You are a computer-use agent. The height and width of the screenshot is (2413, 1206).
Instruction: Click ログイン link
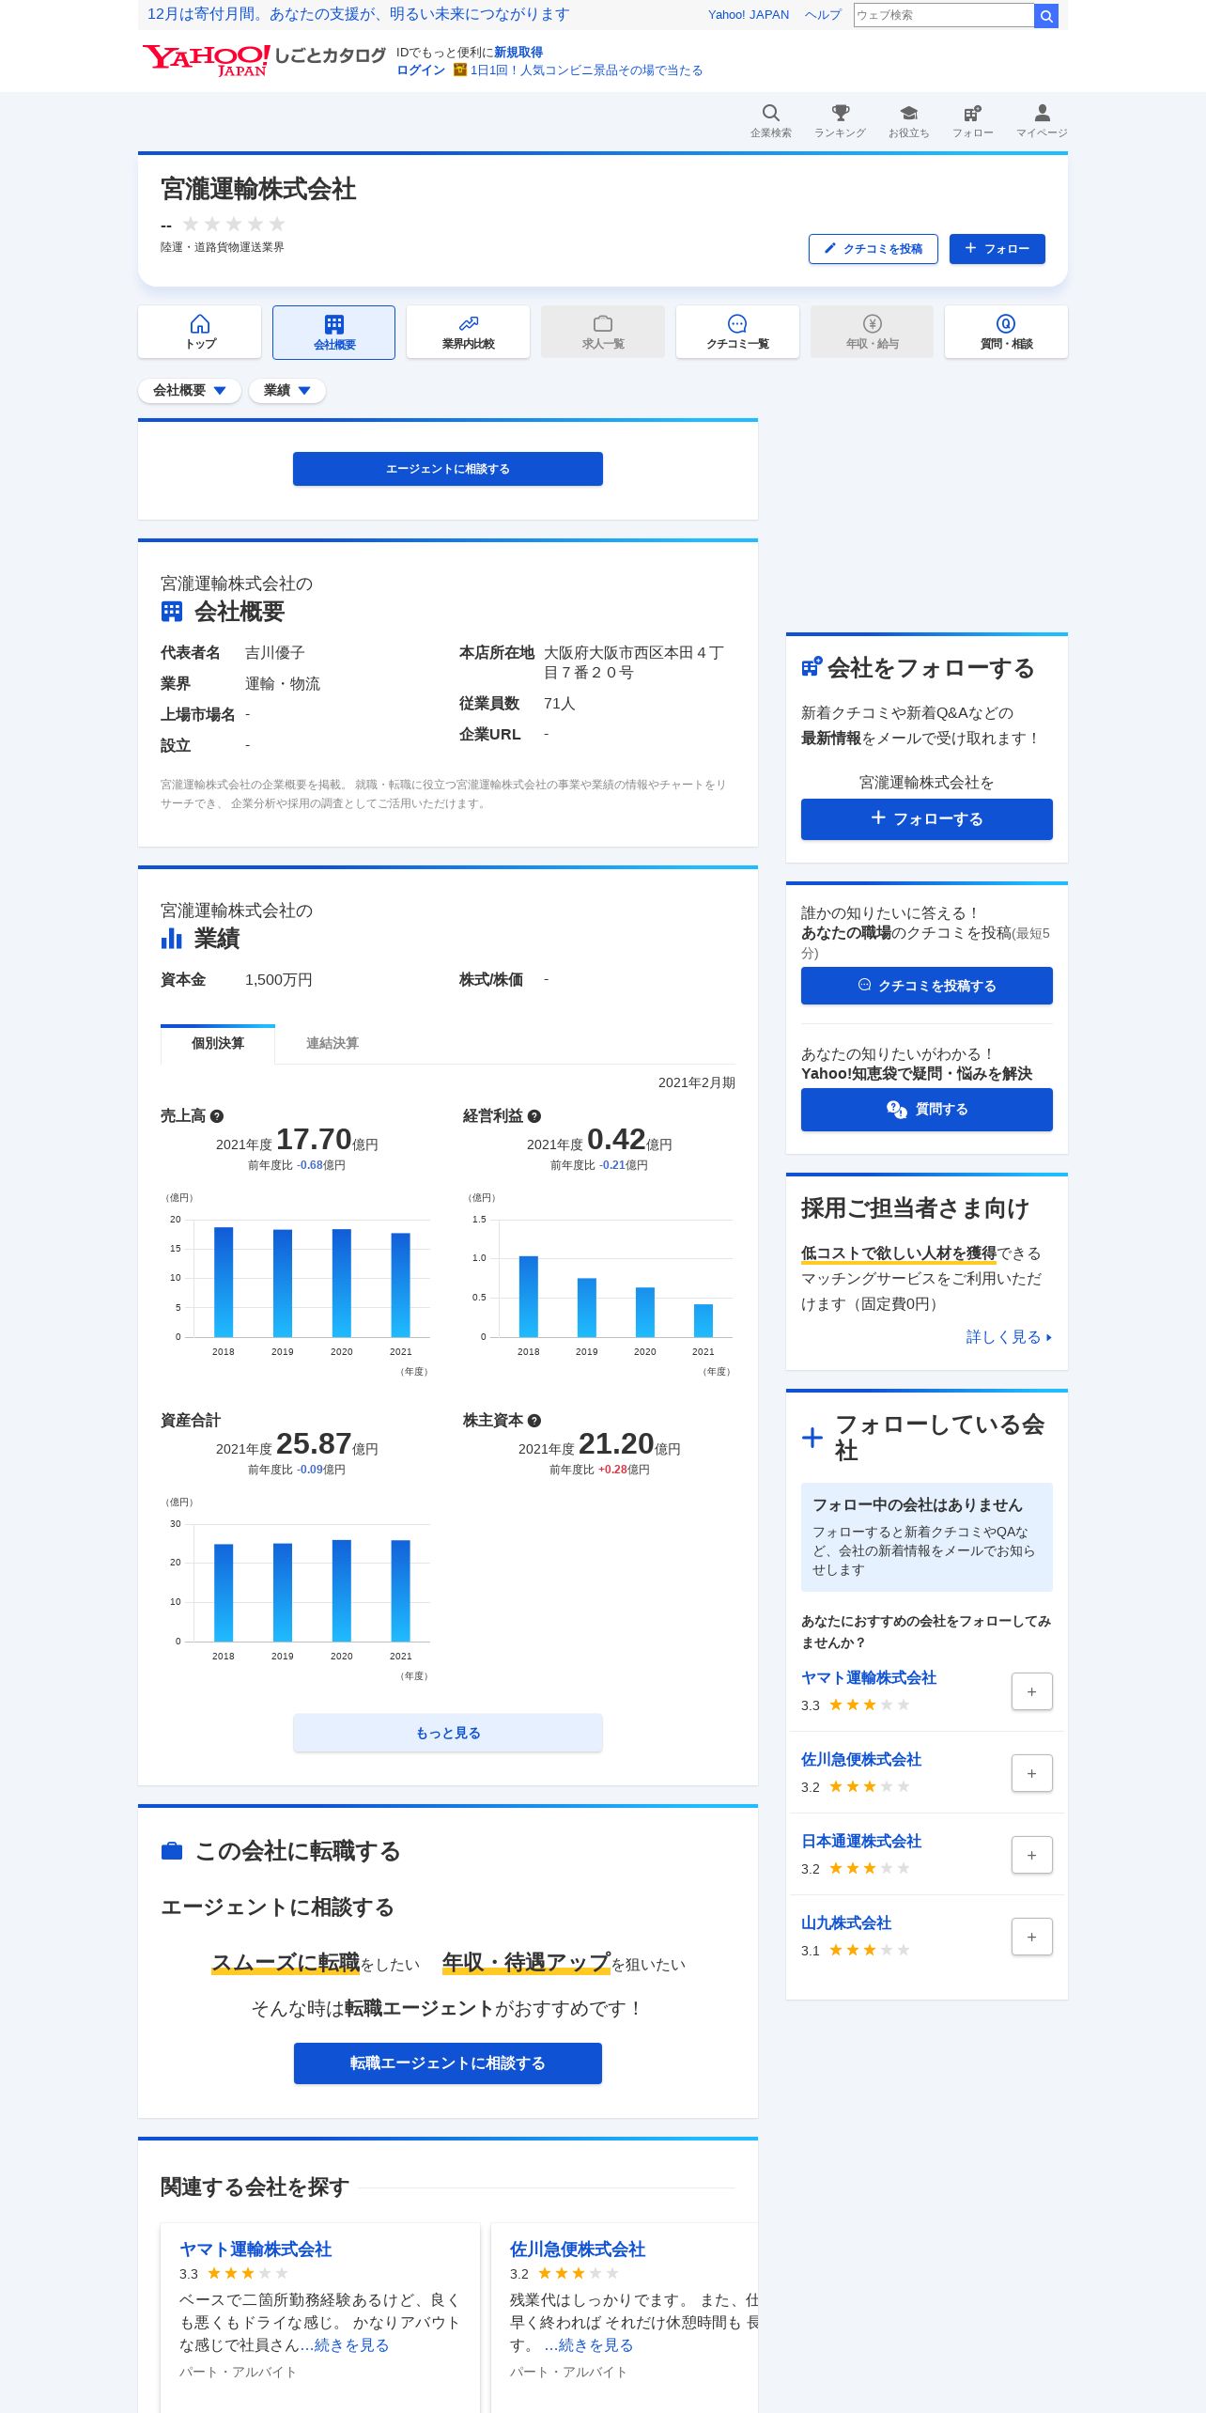click(x=421, y=70)
